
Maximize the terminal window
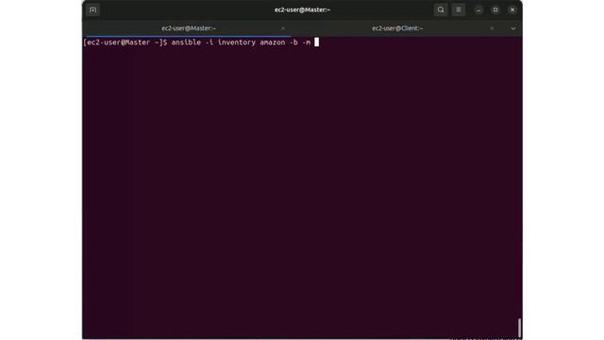(x=495, y=10)
